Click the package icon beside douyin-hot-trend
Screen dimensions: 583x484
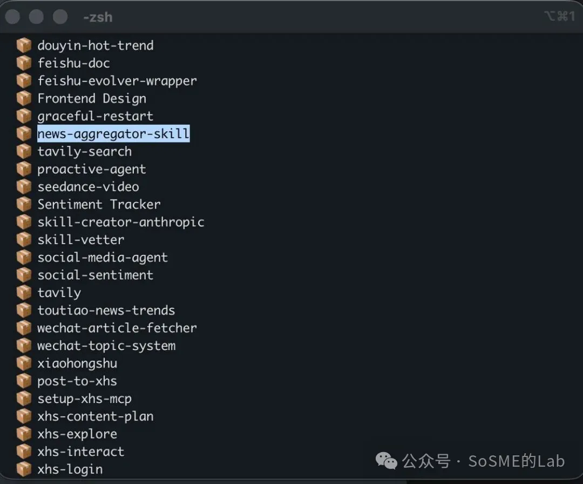(24, 45)
